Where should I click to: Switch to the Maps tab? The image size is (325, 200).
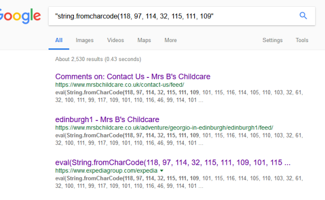pyautogui.click(x=144, y=41)
